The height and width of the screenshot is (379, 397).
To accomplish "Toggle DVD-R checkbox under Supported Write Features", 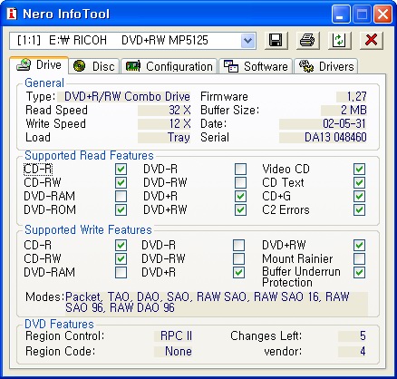I will click(x=239, y=246).
